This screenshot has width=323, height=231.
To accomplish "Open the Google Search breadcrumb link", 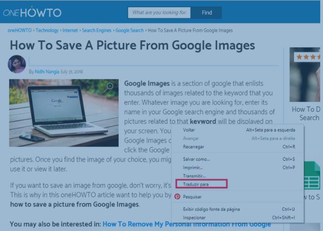I will click(130, 30).
